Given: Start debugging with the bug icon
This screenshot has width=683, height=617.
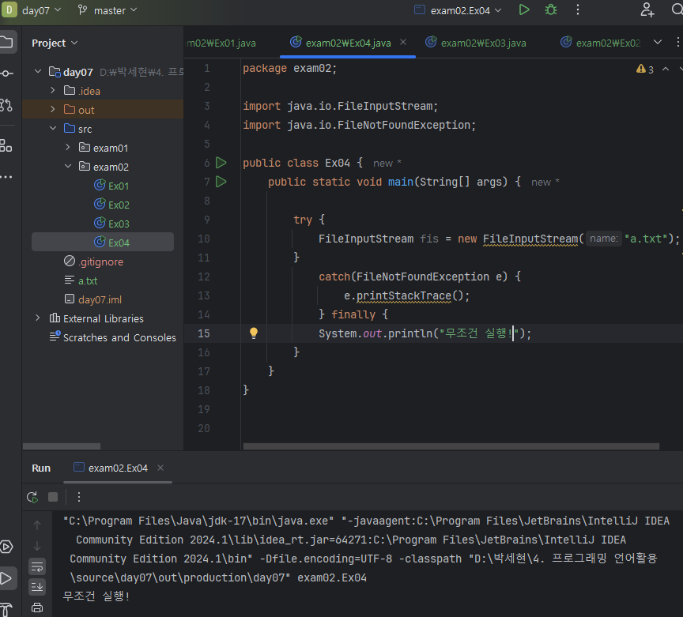Looking at the screenshot, I should 551,10.
